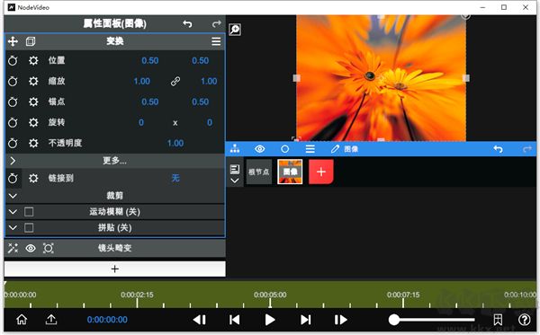Enable the 运动模糊 checkbox

(x=29, y=212)
